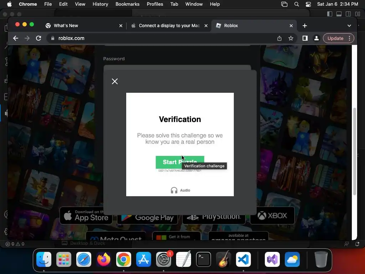The height and width of the screenshot is (274, 365).
Task: Open the Window menu
Action: pyautogui.click(x=194, y=4)
